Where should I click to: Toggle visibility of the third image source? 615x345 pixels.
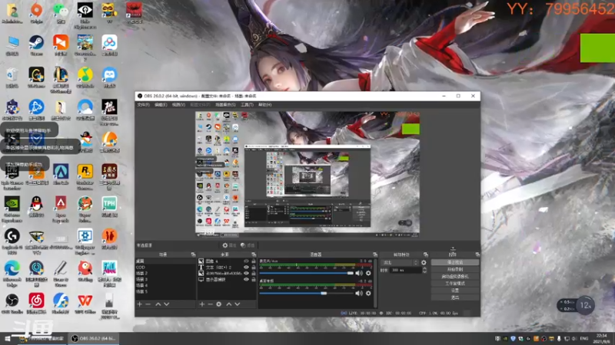tap(246, 273)
